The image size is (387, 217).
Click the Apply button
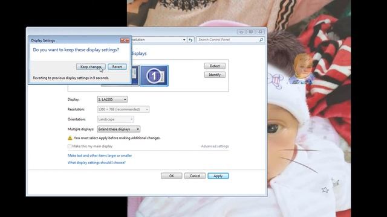(x=218, y=176)
